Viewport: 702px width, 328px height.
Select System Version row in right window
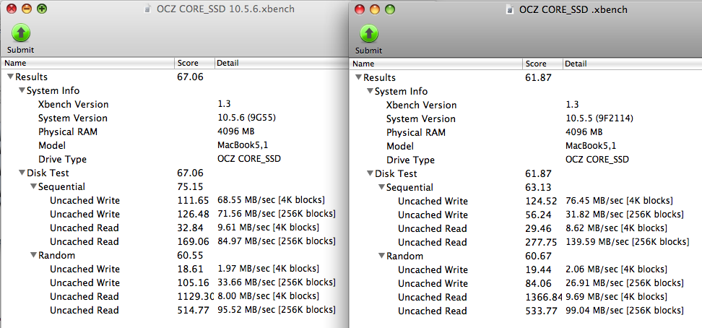526,118
